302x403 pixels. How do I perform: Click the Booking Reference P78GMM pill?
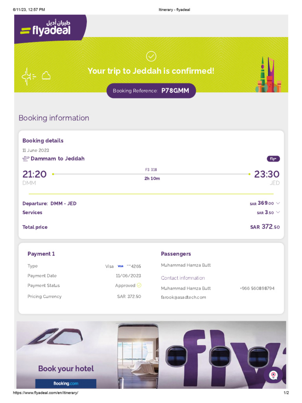151,91
